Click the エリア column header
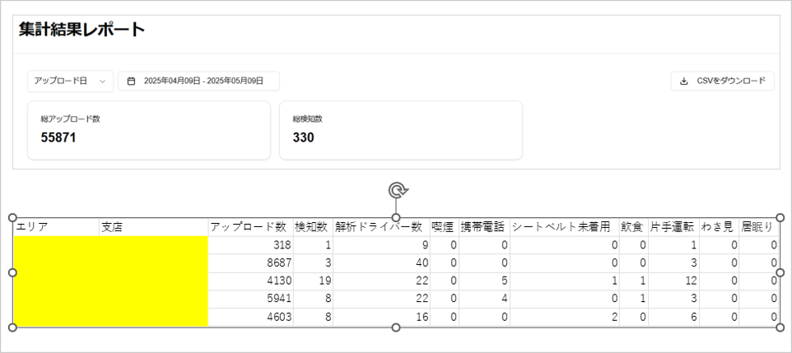This screenshot has height=353, width=792. coord(33,226)
